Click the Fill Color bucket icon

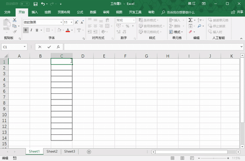tap(59, 30)
